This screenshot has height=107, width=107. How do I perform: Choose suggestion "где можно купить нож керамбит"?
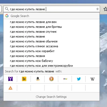coord(51,51)
